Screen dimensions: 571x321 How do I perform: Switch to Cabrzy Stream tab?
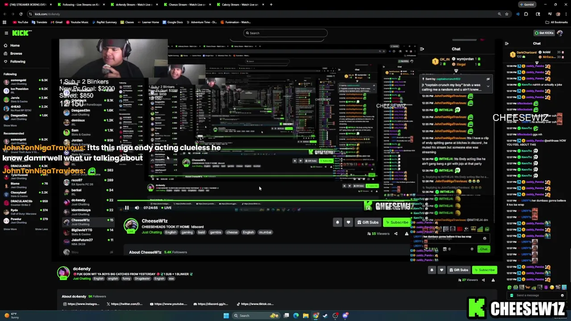pyautogui.click(x=240, y=4)
